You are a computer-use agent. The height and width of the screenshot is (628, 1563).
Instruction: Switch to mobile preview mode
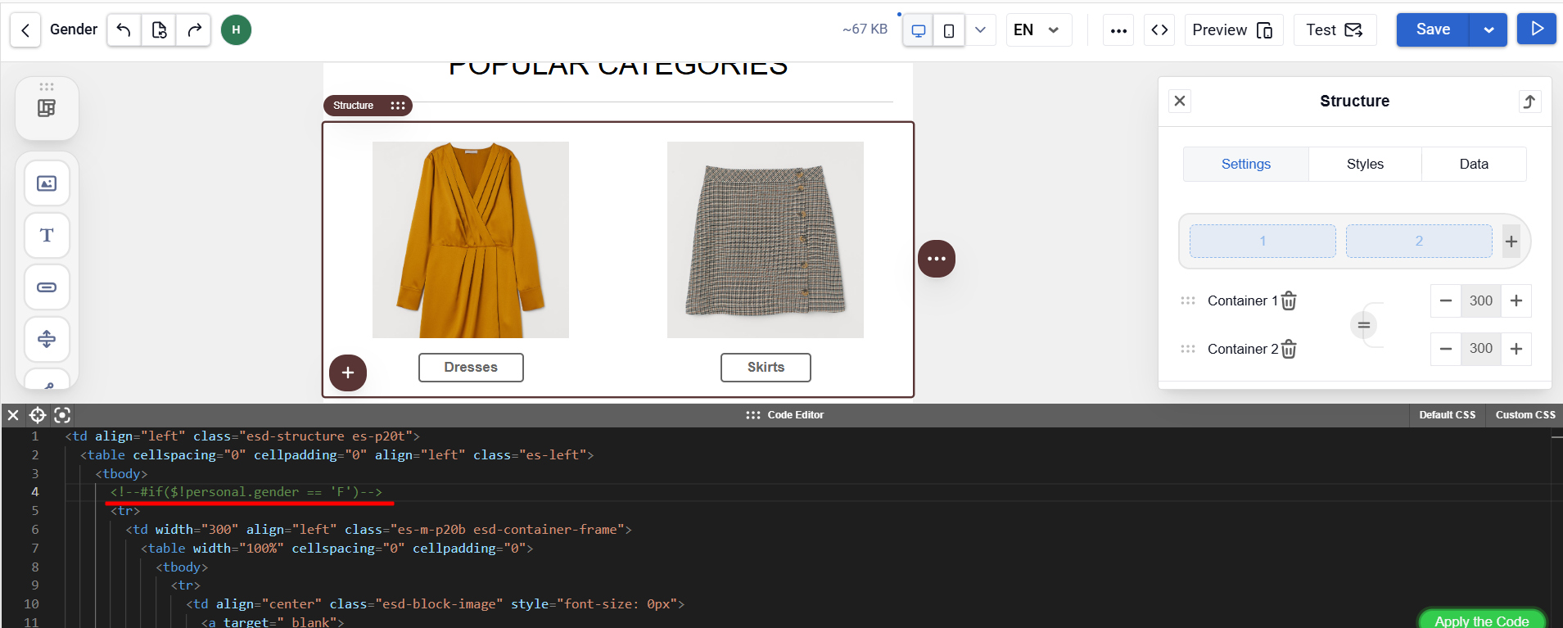click(949, 30)
